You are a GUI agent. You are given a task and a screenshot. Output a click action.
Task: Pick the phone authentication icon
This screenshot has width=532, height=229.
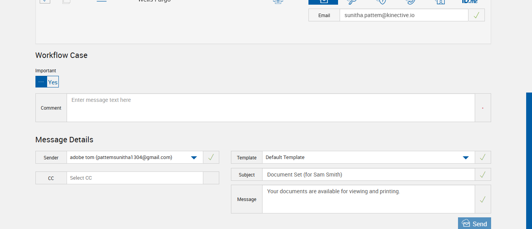(410, 2)
